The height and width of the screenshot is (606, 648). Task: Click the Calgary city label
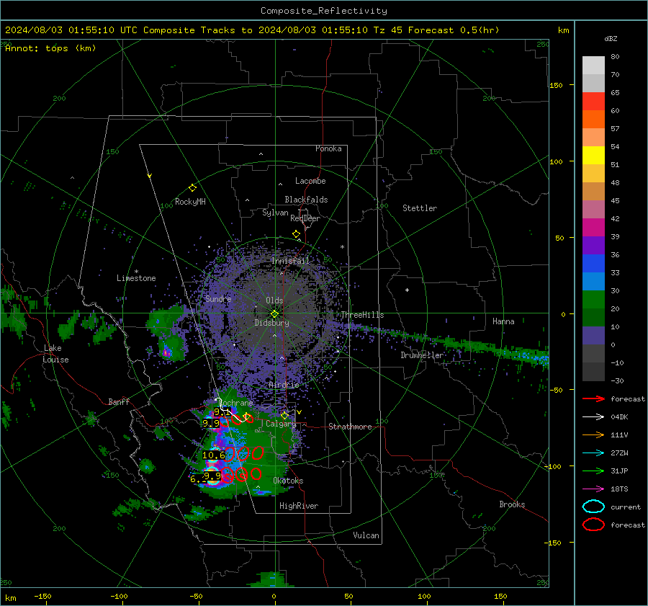point(281,424)
